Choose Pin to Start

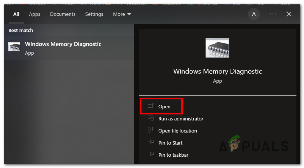coord(170,143)
